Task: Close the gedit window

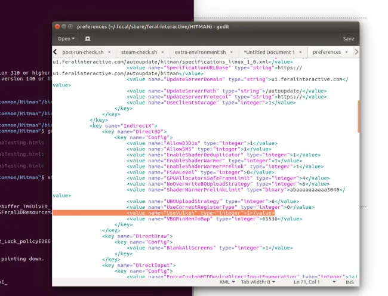Action: 57,26
